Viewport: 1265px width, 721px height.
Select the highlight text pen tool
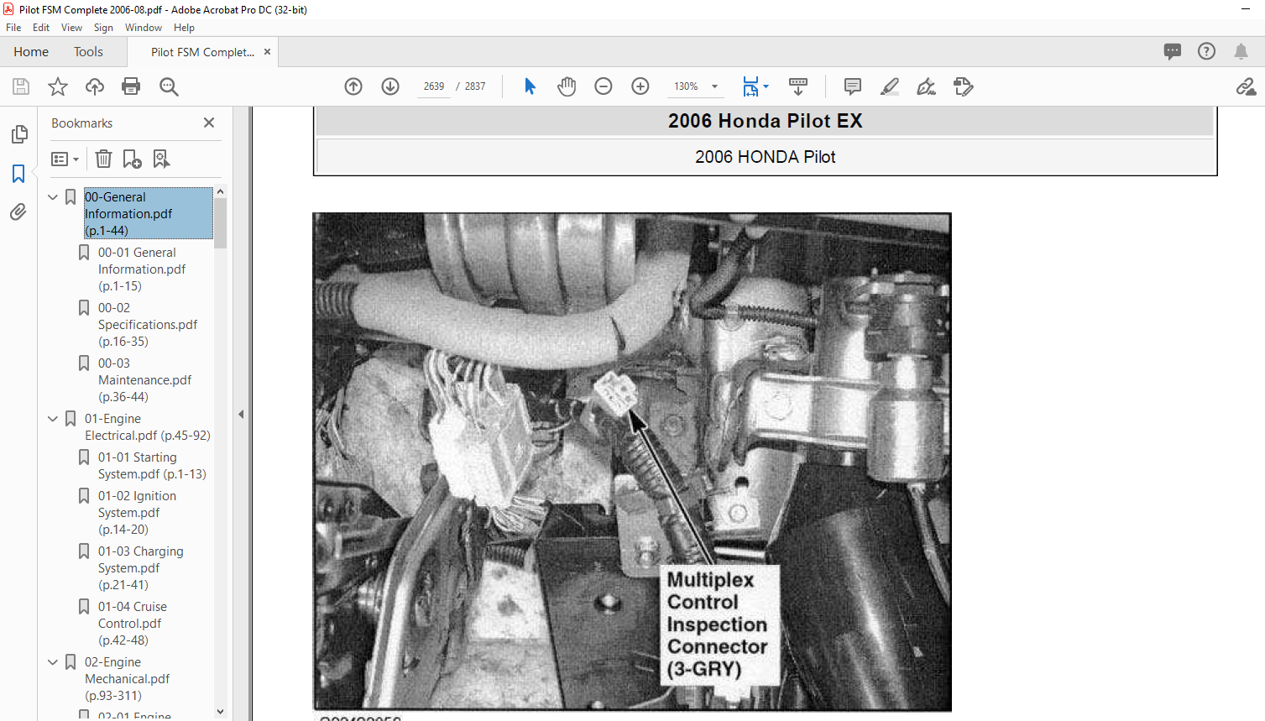(x=890, y=86)
